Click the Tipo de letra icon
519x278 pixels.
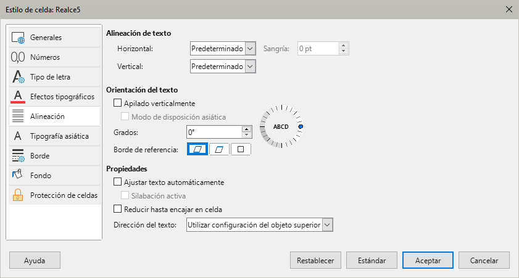(x=18, y=76)
